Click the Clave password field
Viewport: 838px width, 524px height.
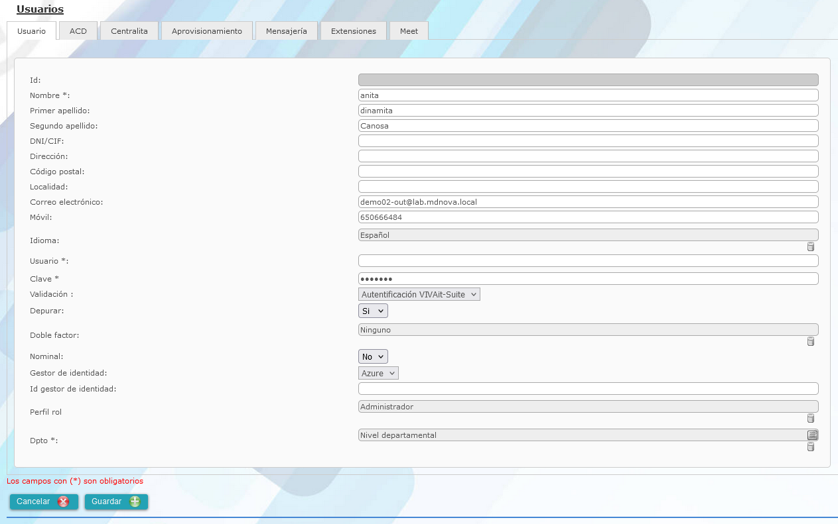588,279
